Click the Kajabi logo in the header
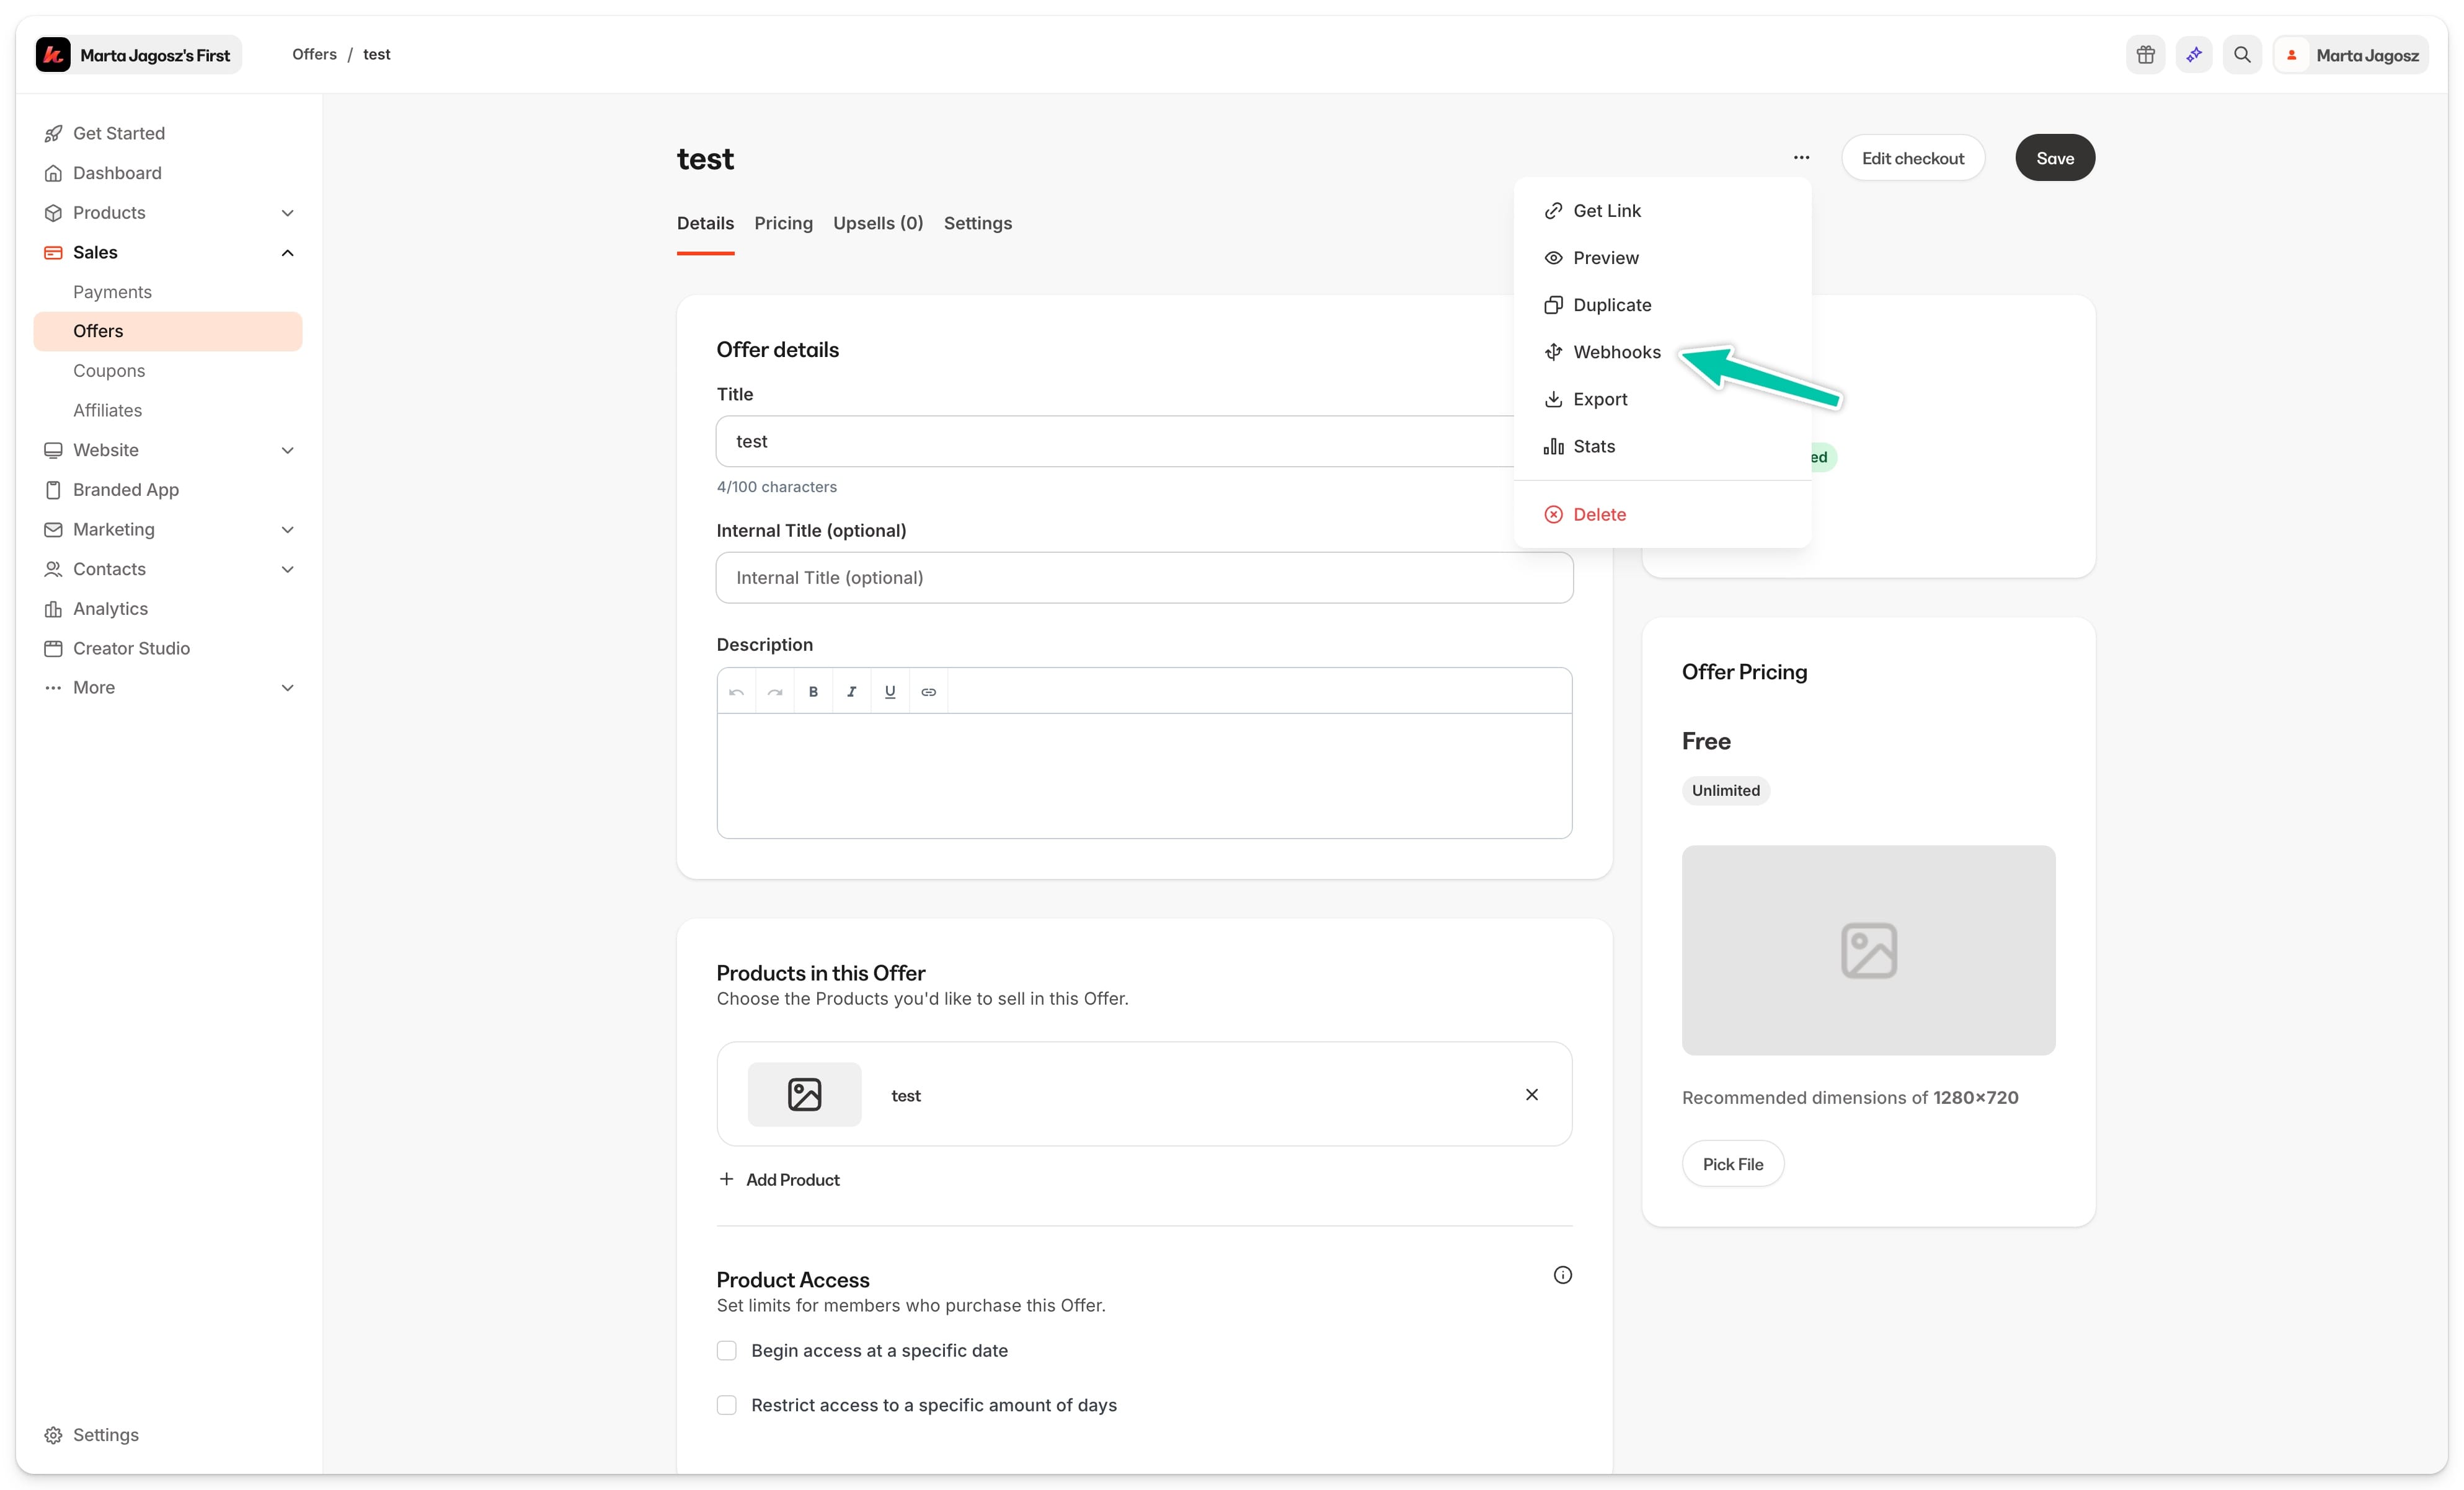Viewport: 2464px width, 1490px height. tap(53, 55)
